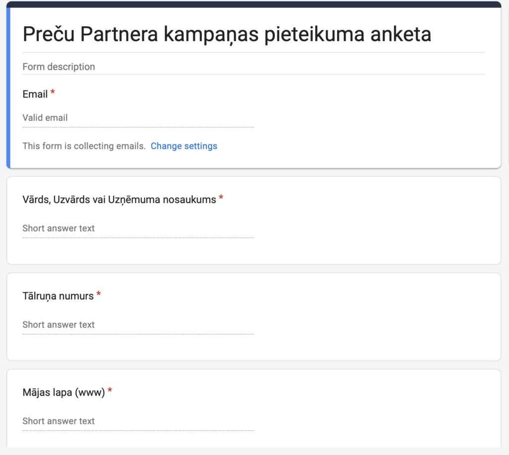Click the "This form is collecting emails." notice
Image resolution: width=509 pixels, height=455 pixels.
click(x=84, y=146)
